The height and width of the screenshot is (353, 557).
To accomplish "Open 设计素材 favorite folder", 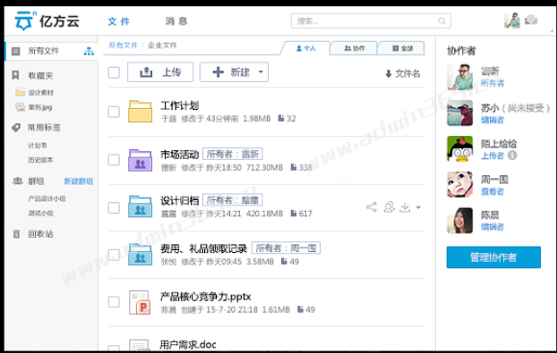I will click(41, 93).
